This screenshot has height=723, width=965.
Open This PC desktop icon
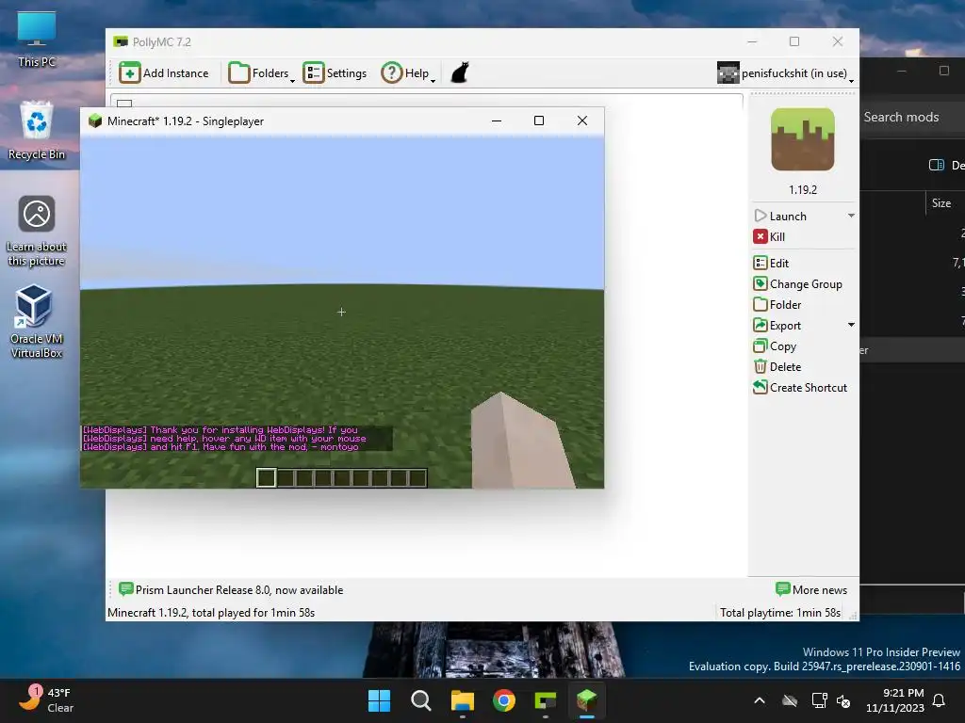[x=37, y=38]
